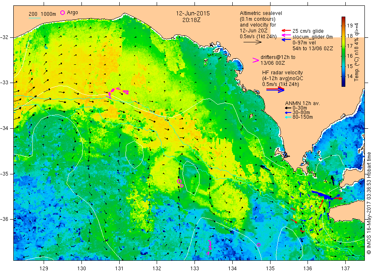The image size is (374, 274).
Task: Click the 134 longitude tick label
Action: 232,269
